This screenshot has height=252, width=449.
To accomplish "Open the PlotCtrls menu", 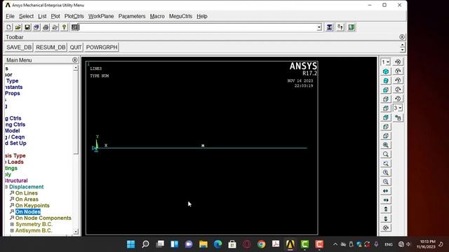I will click(74, 16).
